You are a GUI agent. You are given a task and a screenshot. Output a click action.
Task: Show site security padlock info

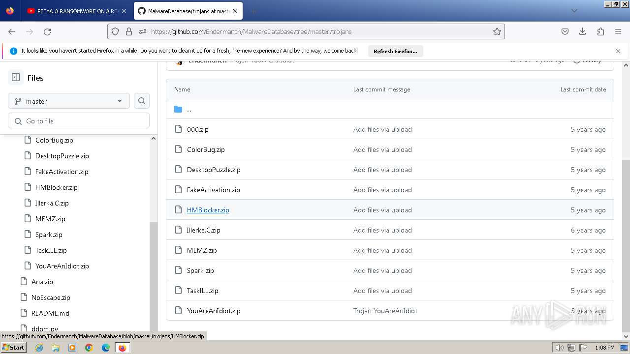pos(129,31)
